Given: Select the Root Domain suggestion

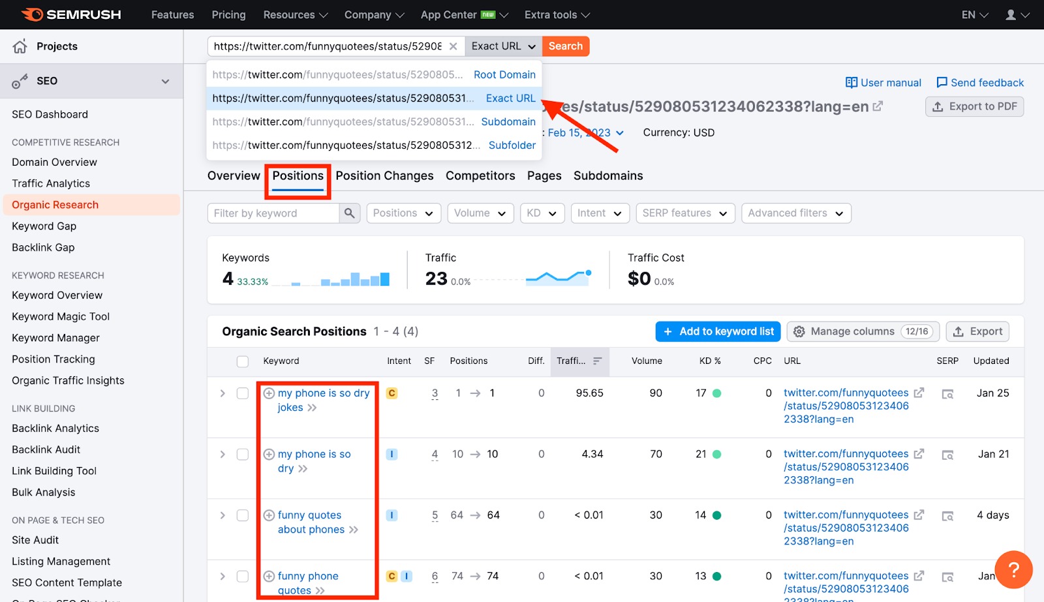Looking at the screenshot, I should [374, 75].
